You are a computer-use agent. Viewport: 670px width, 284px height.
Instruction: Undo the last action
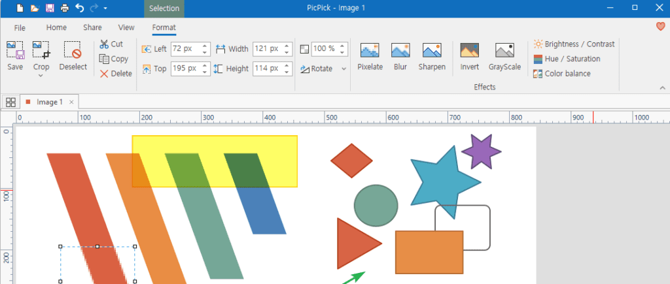(79, 8)
